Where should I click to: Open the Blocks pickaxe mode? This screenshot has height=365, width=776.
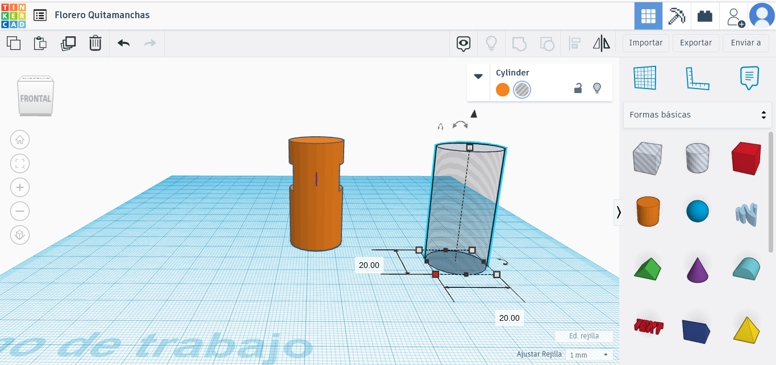[x=677, y=16]
